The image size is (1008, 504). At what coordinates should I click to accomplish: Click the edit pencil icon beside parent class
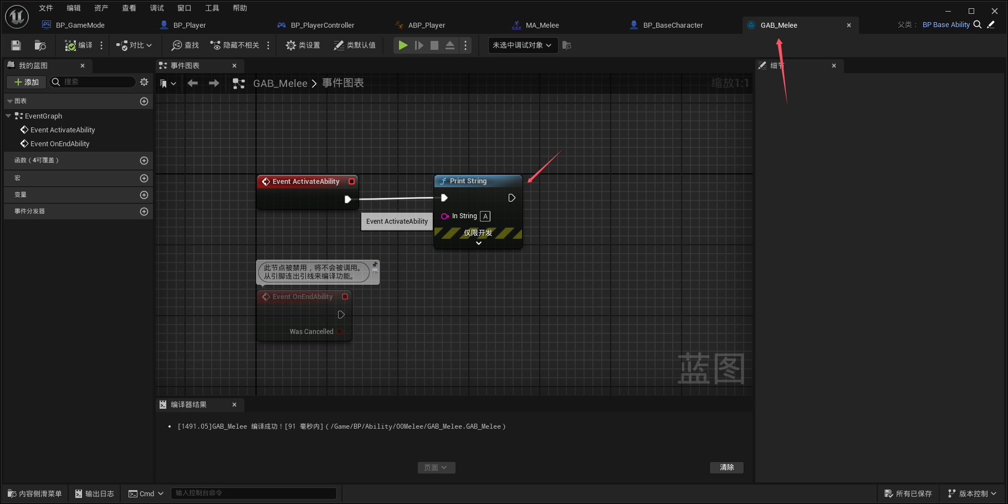pyautogui.click(x=991, y=24)
